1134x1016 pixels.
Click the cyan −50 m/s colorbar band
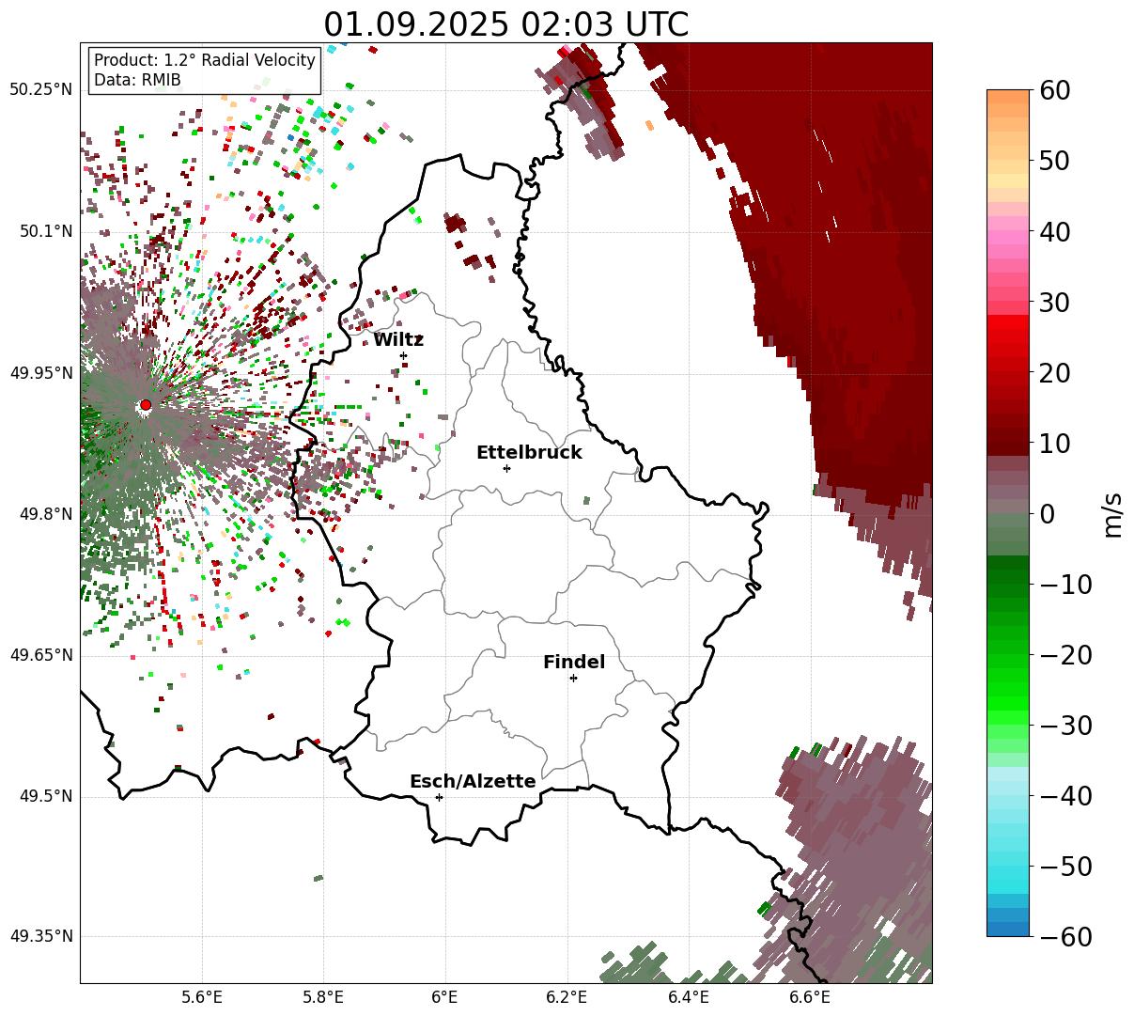[x=1008, y=866]
